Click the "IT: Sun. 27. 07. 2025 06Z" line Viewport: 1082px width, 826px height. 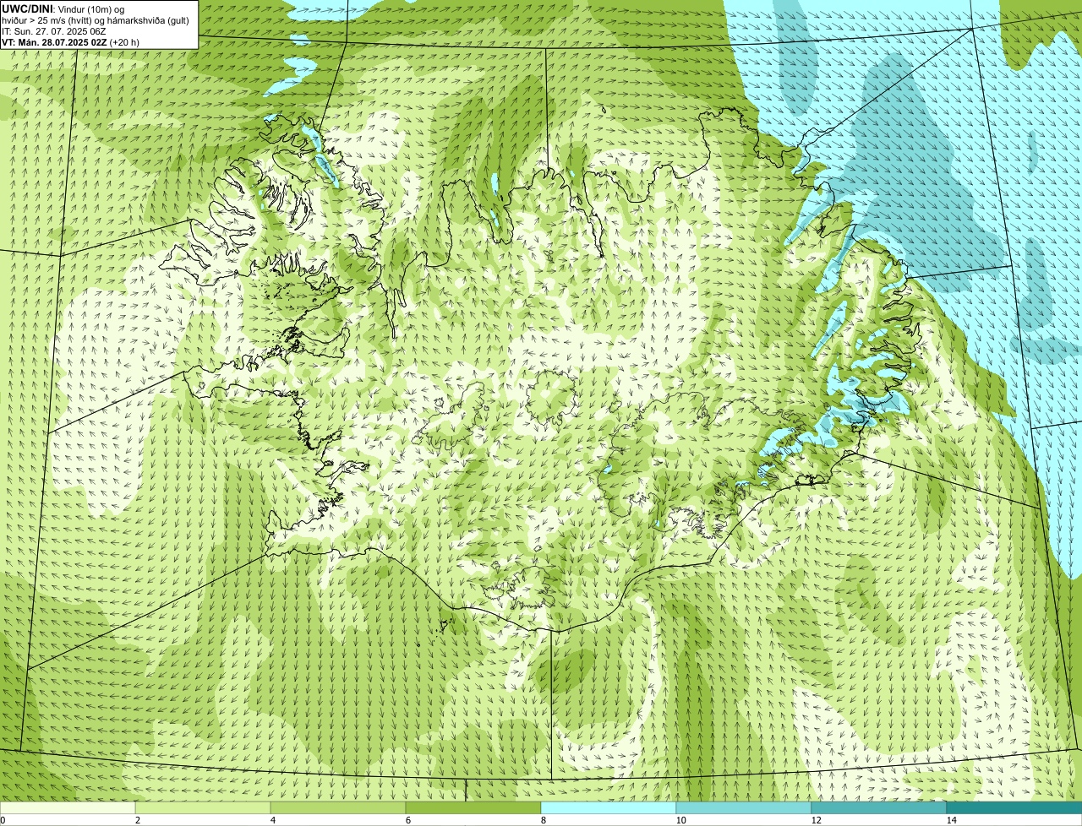tap(54, 30)
